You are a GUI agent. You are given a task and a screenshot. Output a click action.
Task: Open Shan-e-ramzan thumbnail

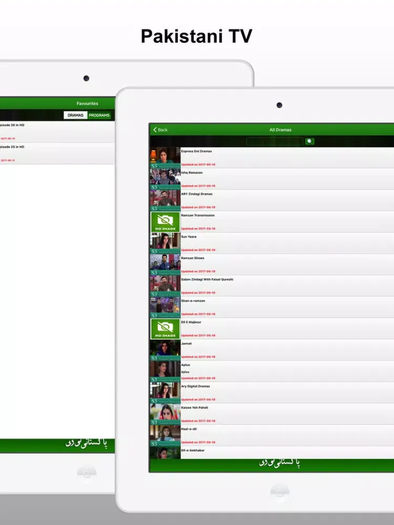[165, 307]
